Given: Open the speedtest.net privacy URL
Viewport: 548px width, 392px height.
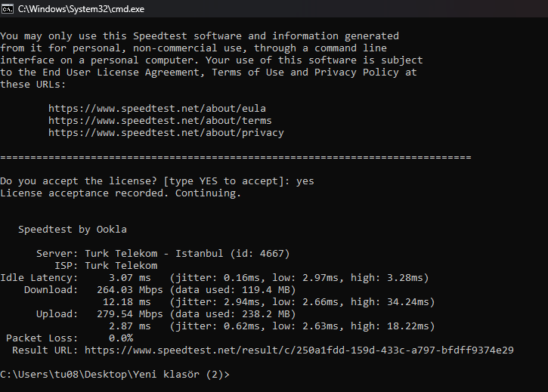Looking at the screenshot, I should (x=166, y=133).
